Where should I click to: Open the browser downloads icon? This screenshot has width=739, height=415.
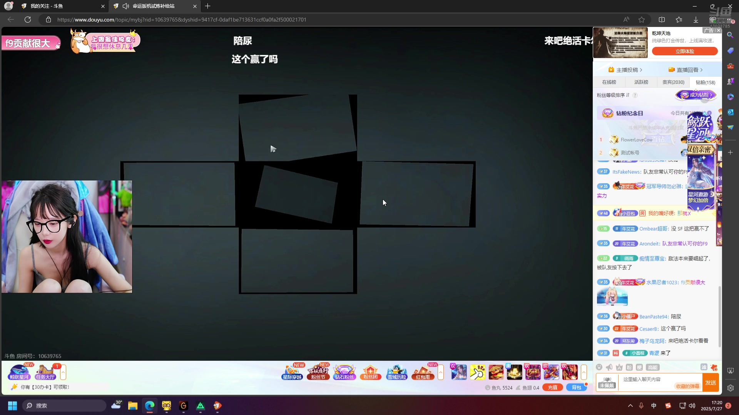click(696, 20)
